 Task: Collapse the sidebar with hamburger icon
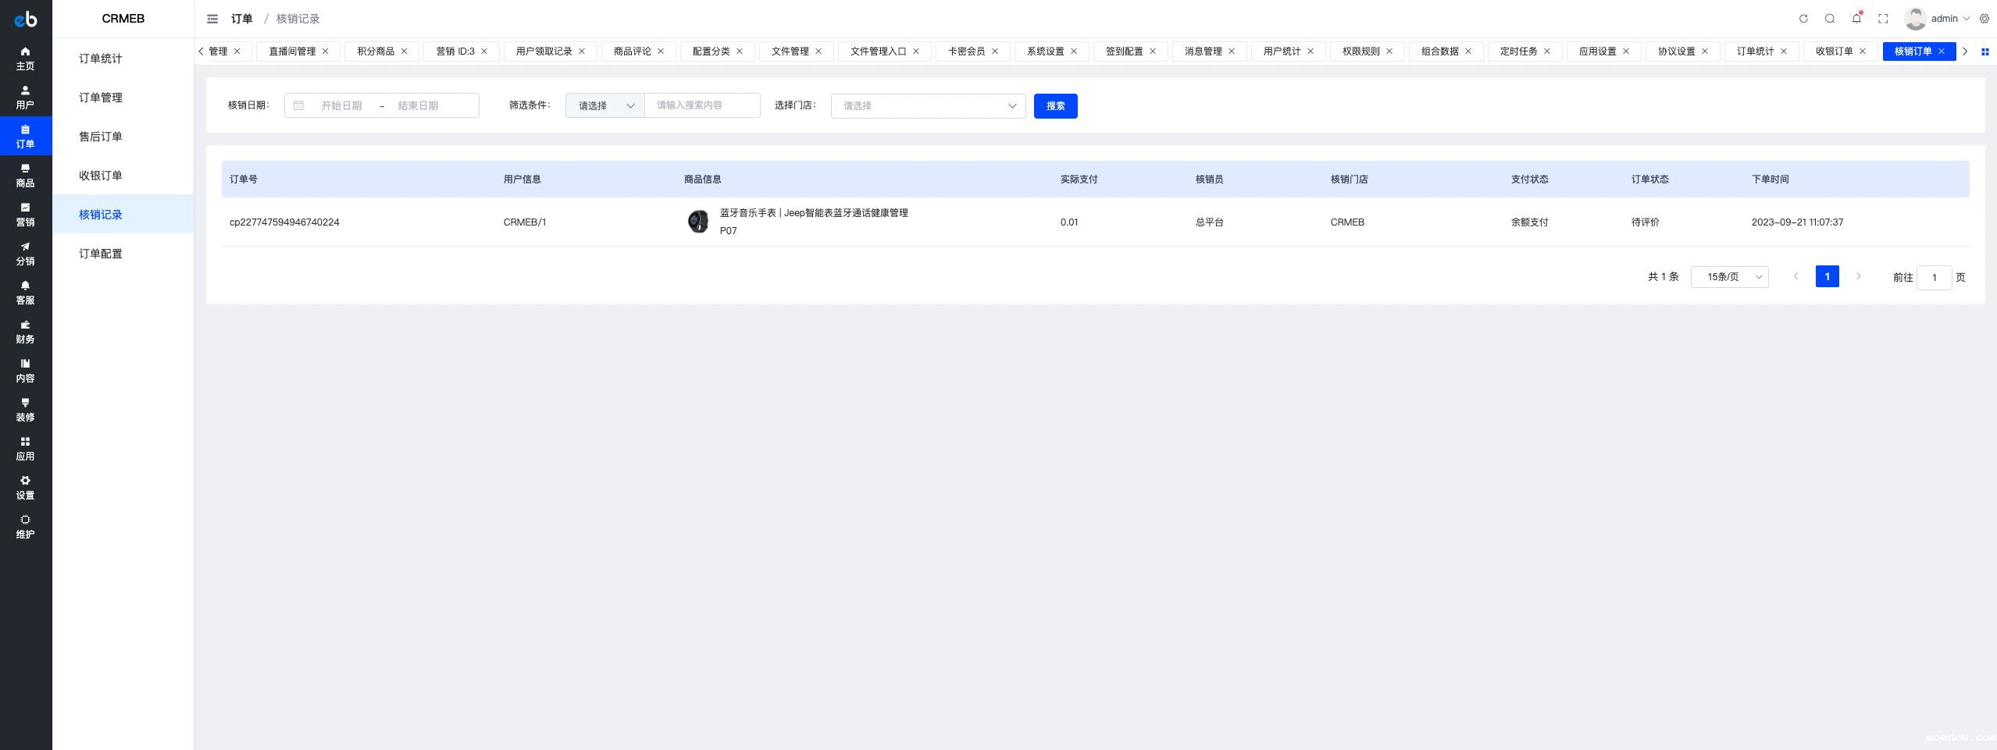coord(212,19)
